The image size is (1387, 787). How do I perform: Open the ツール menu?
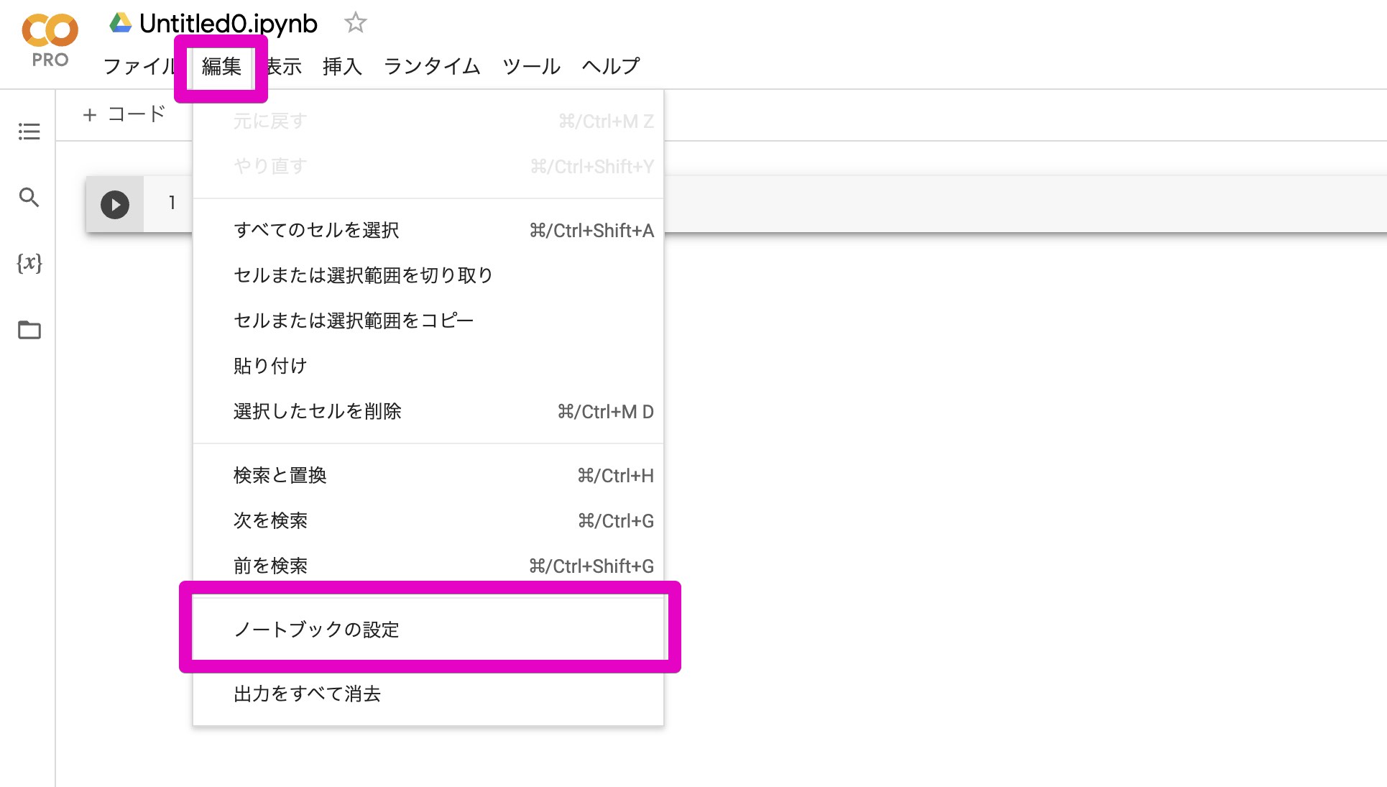coord(531,66)
